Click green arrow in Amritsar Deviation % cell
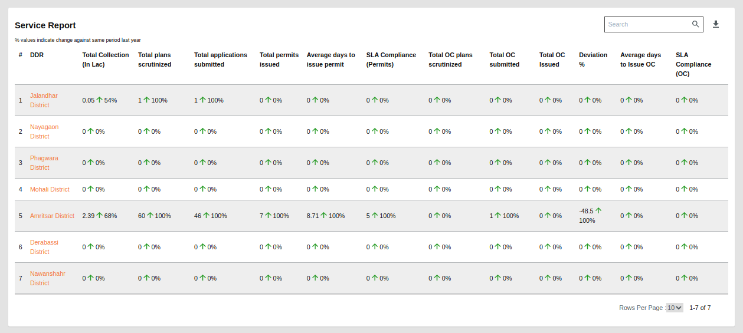This screenshot has height=333, width=743. click(x=598, y=210)
